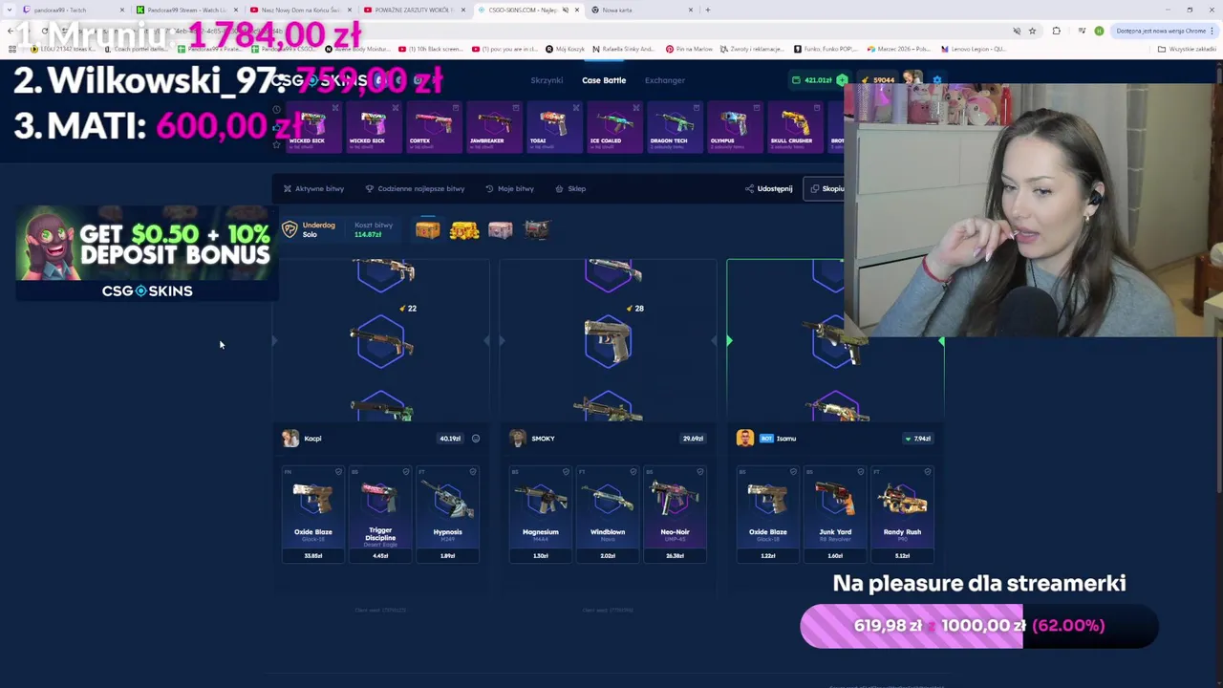Open Aktywne bitwy section

[x=313, y=188]
